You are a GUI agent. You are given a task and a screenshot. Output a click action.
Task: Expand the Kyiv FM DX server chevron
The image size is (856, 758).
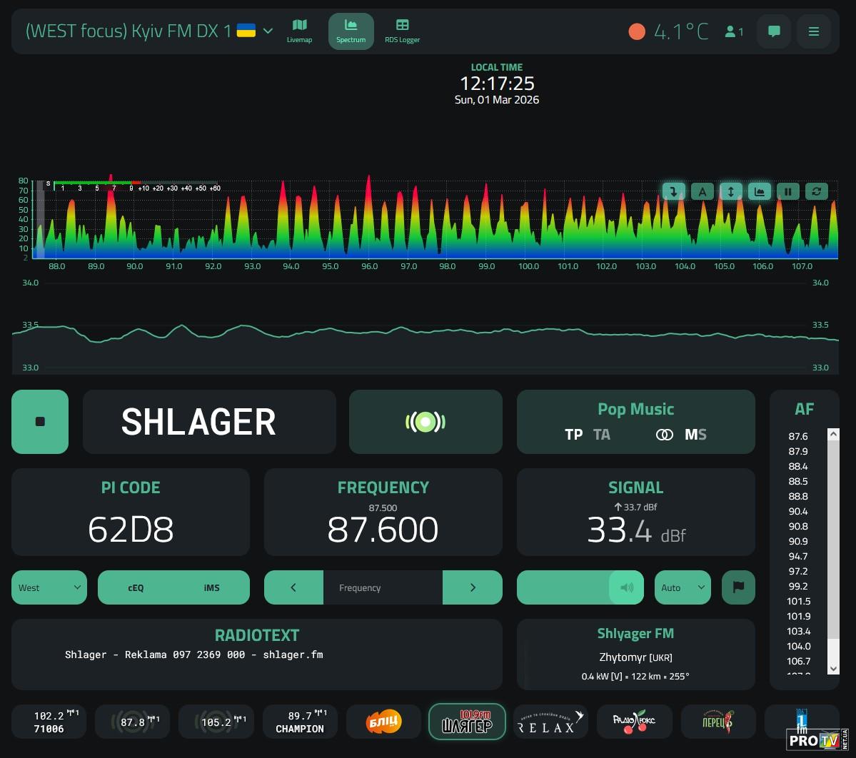268,31
